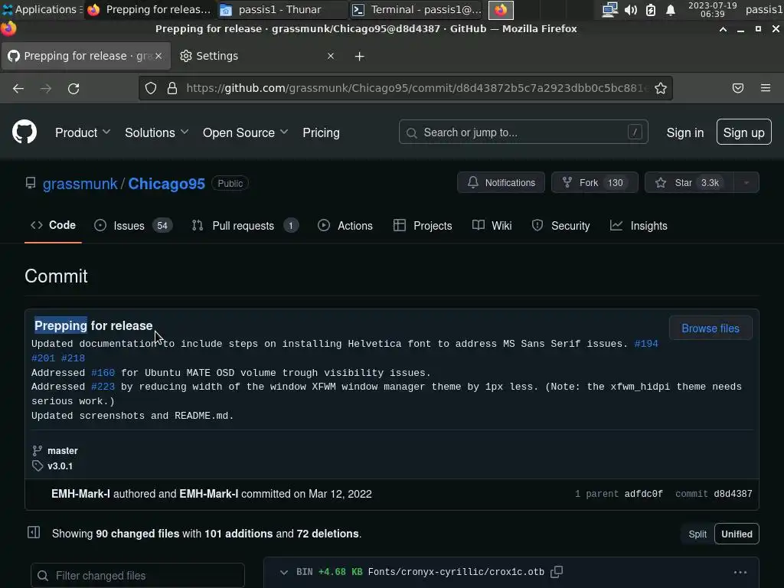Open notifications bell in top panel

click(x=671, y=9)
